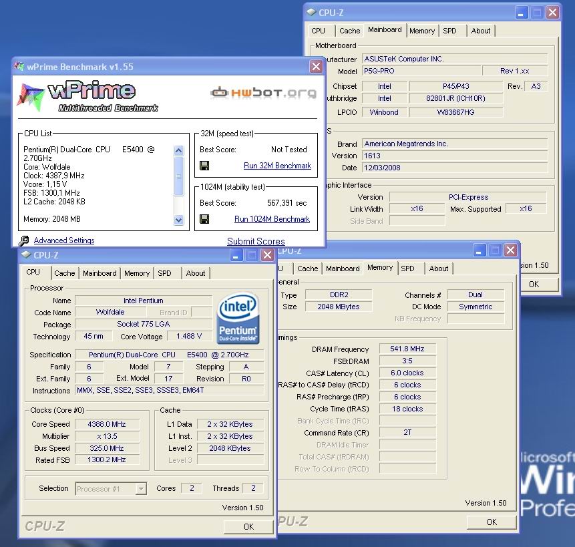Close the wPrime Benchmark window
Screen dimensions: 575x547
(316, 66)
